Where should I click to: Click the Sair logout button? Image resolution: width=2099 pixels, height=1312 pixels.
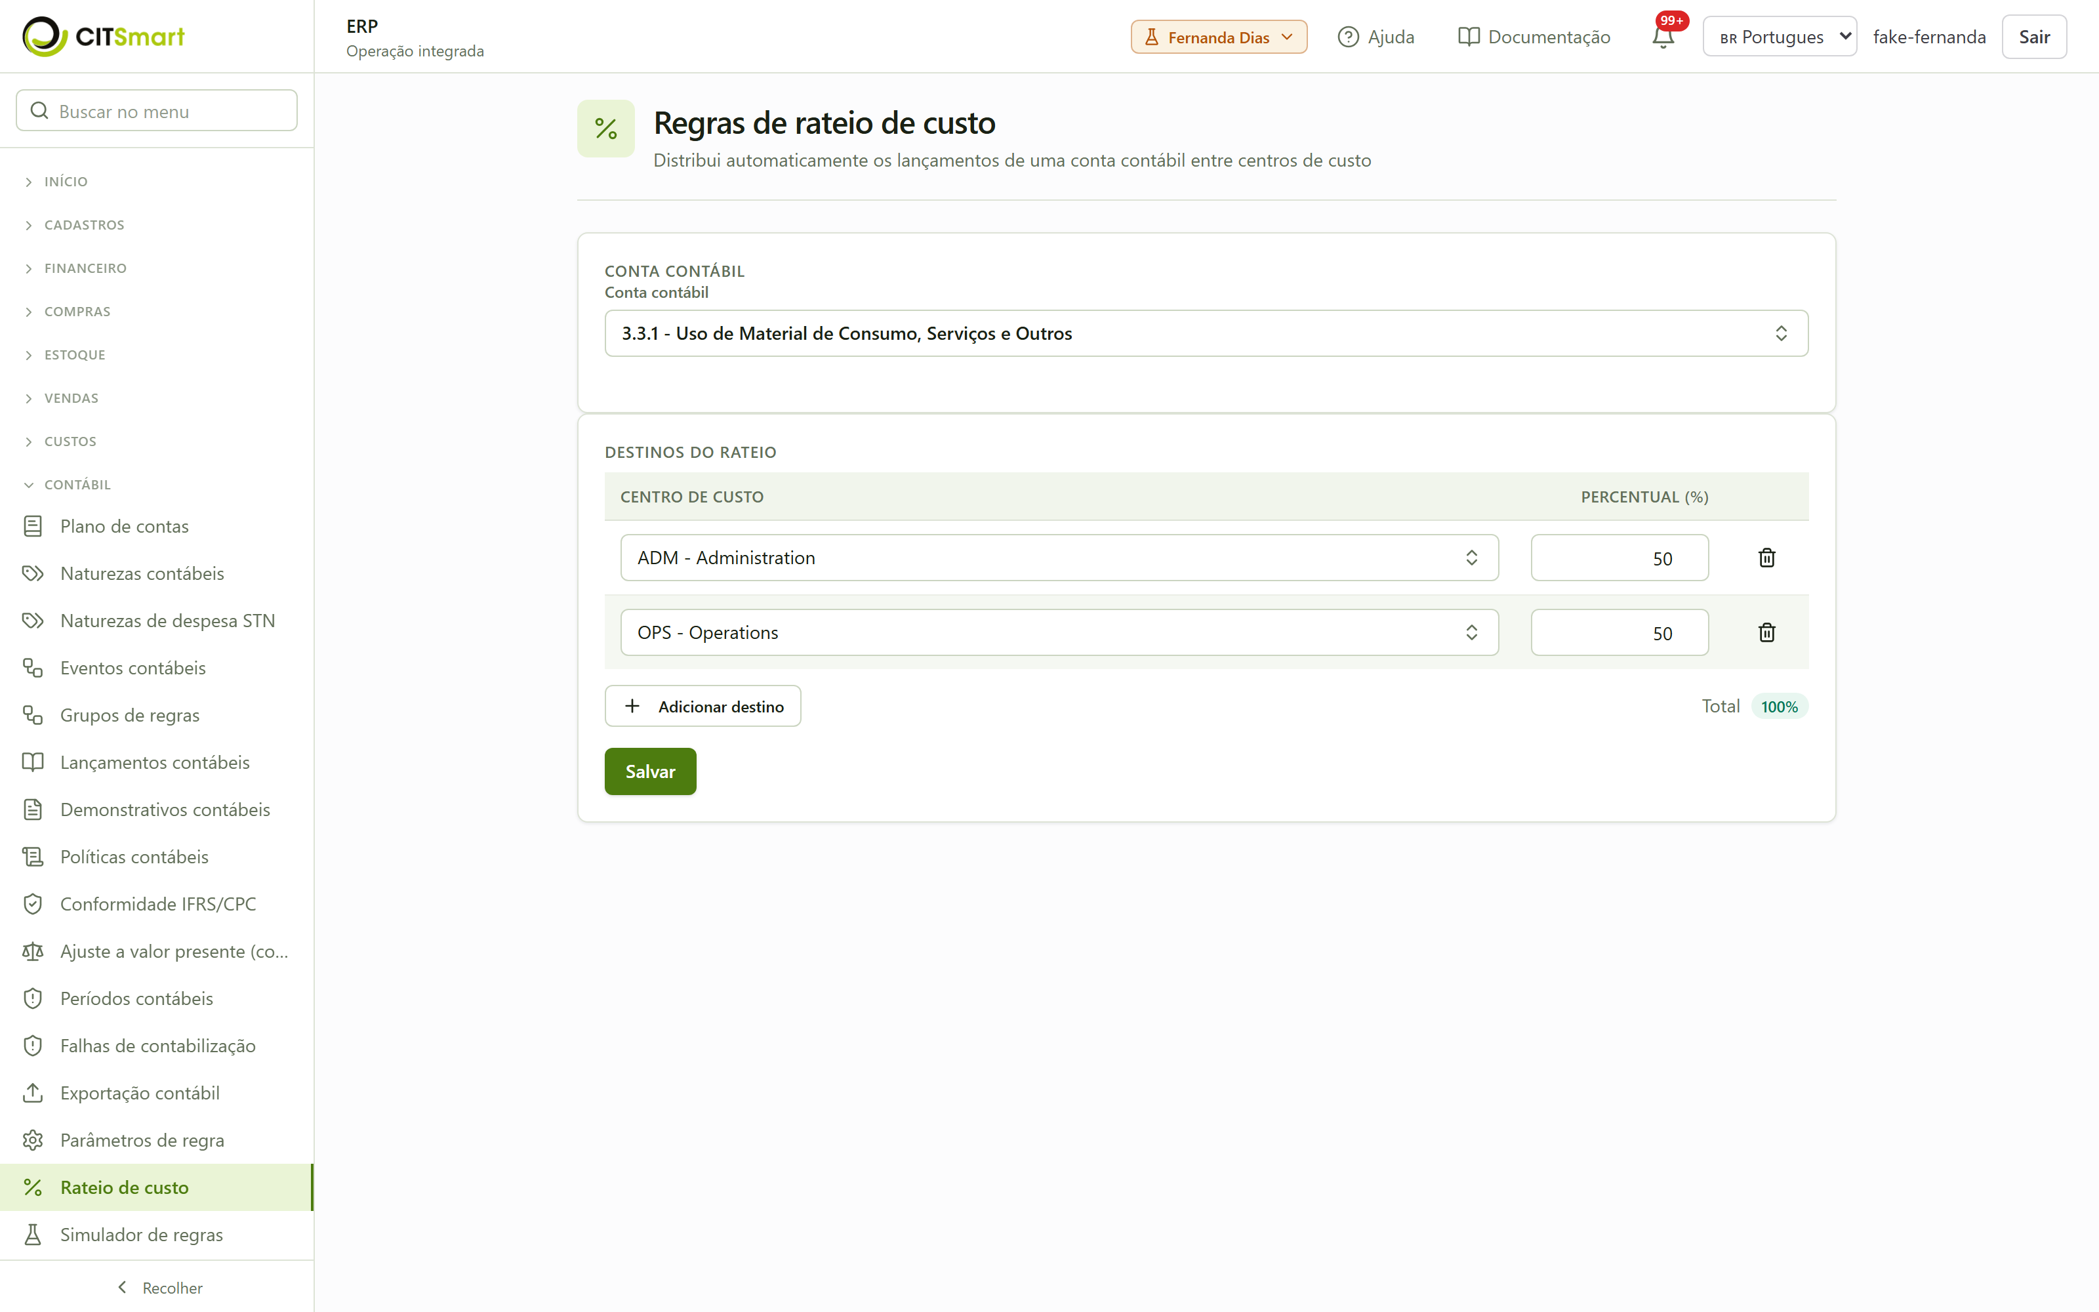(x=2034, y=37)
